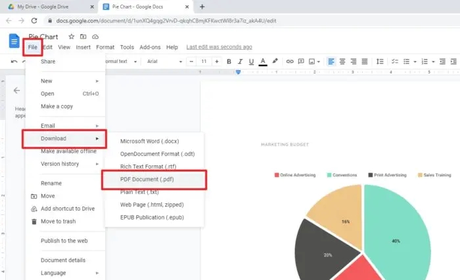Choose Move in the File menu
Screen dimensions: 460x280
point(65,196)
